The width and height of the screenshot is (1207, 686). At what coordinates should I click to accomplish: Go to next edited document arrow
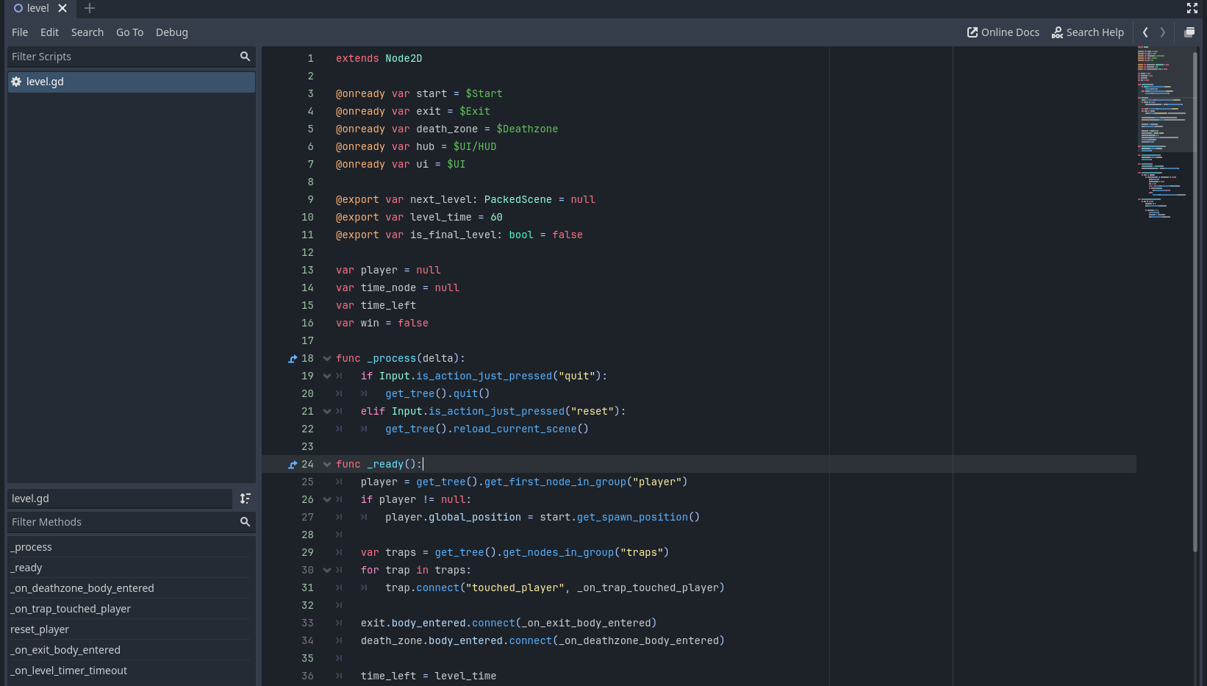[1162, 32]
